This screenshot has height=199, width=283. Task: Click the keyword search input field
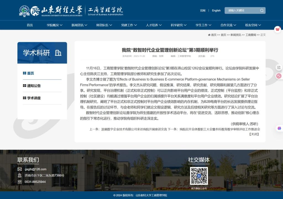click(242, 10)
